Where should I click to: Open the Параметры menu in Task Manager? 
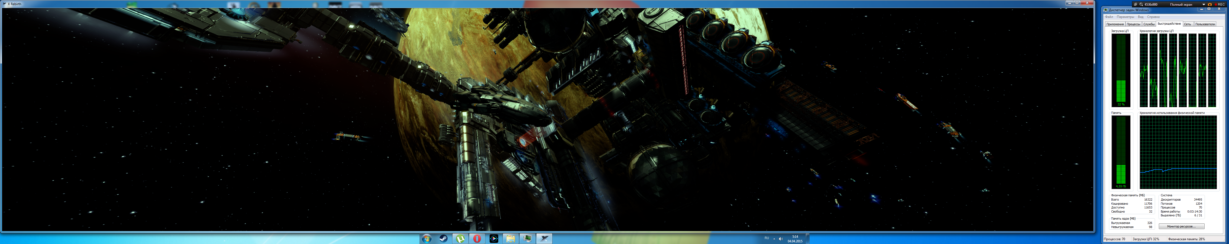coord(1125,17)
